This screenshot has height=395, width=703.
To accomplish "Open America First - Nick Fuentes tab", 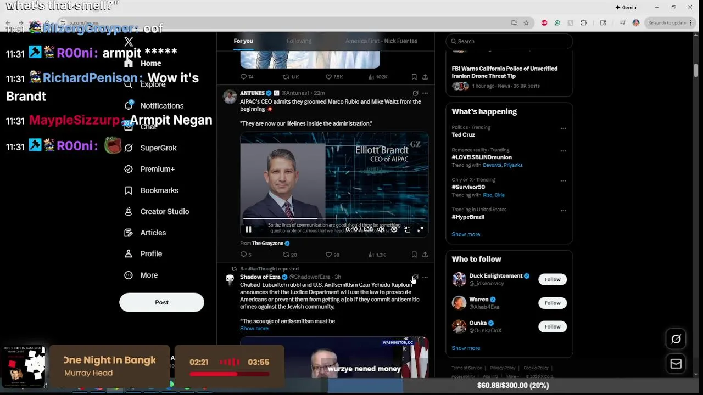I will pos(381,41).
